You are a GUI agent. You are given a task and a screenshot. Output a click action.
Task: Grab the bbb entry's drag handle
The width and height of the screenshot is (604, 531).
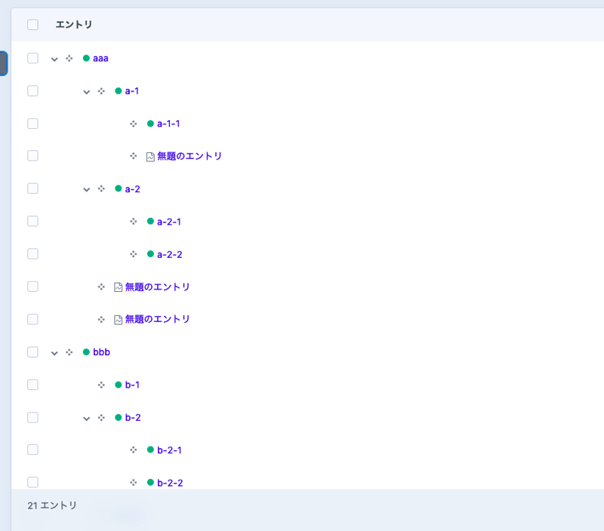69,352
